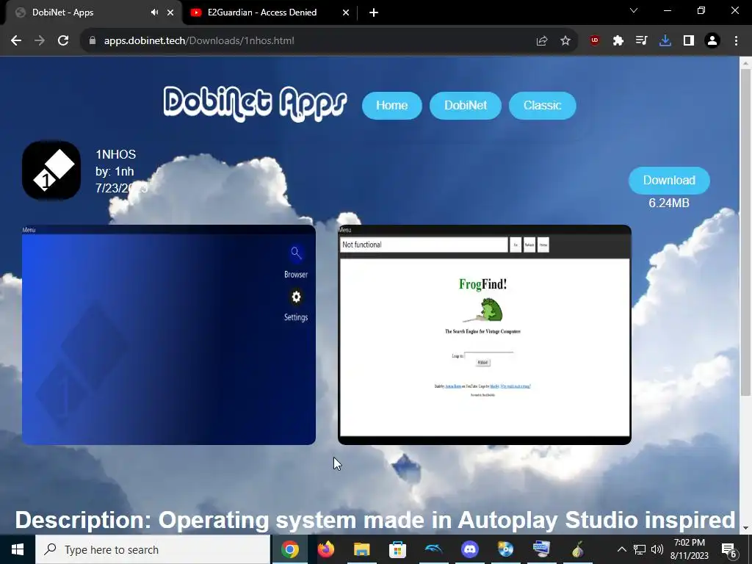The width and height of the screenshot is (752, 564).
Task: Open the disc media app on taskbar
Action: pyautogui.click(x=505, y=549)
